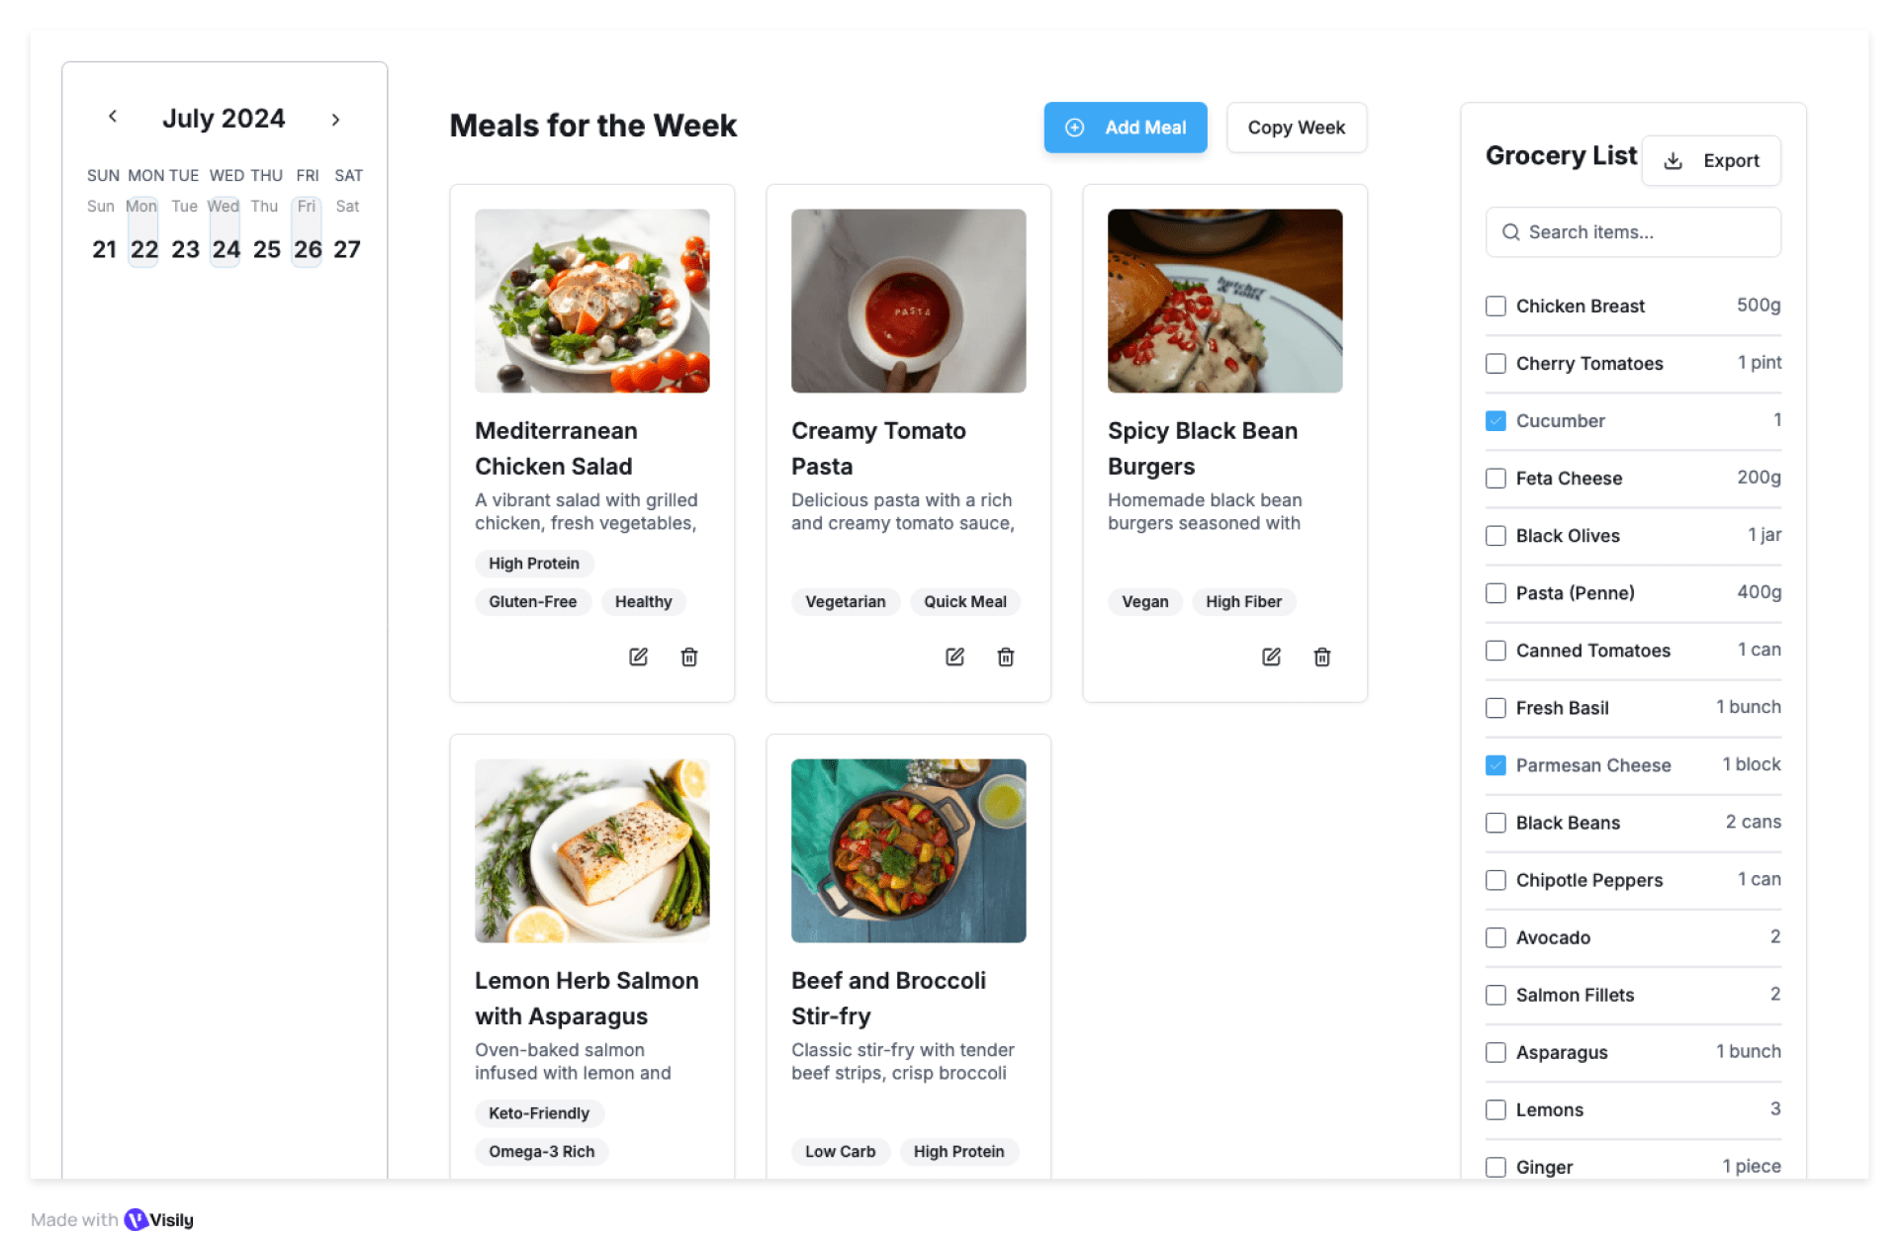Image resolution: width=1899 pixels, height=1234 pixels.
Task: Check the Chicken Breast checkbox
Action: coord(1495,307)
